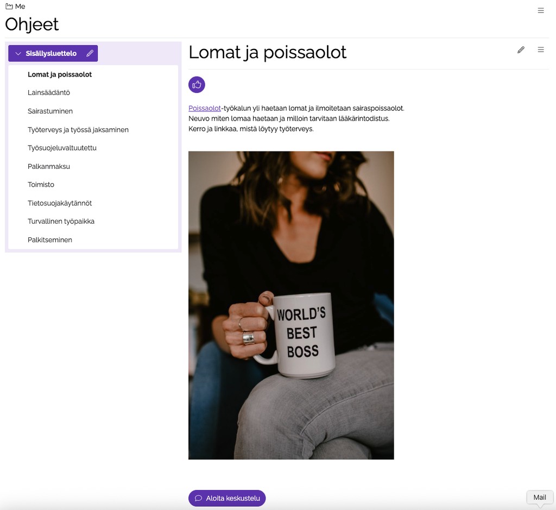Edit the Lomat ja poissaolot page
The image size is (556, 510).
click(521, 50)
